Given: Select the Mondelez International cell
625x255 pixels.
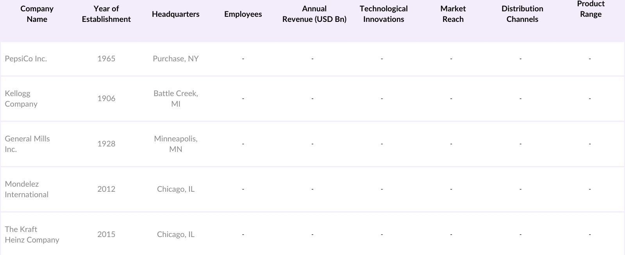Looking at the screenshot, I should coord(27,189).
